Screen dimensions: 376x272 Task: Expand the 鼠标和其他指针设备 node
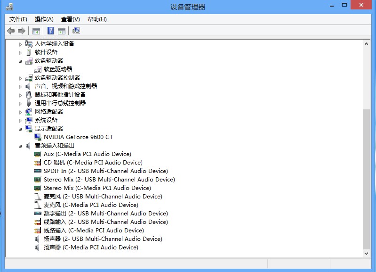click(x=20, y=95)
